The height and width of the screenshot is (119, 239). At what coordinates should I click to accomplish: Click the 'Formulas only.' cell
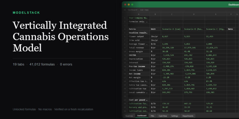click(139, 21)
